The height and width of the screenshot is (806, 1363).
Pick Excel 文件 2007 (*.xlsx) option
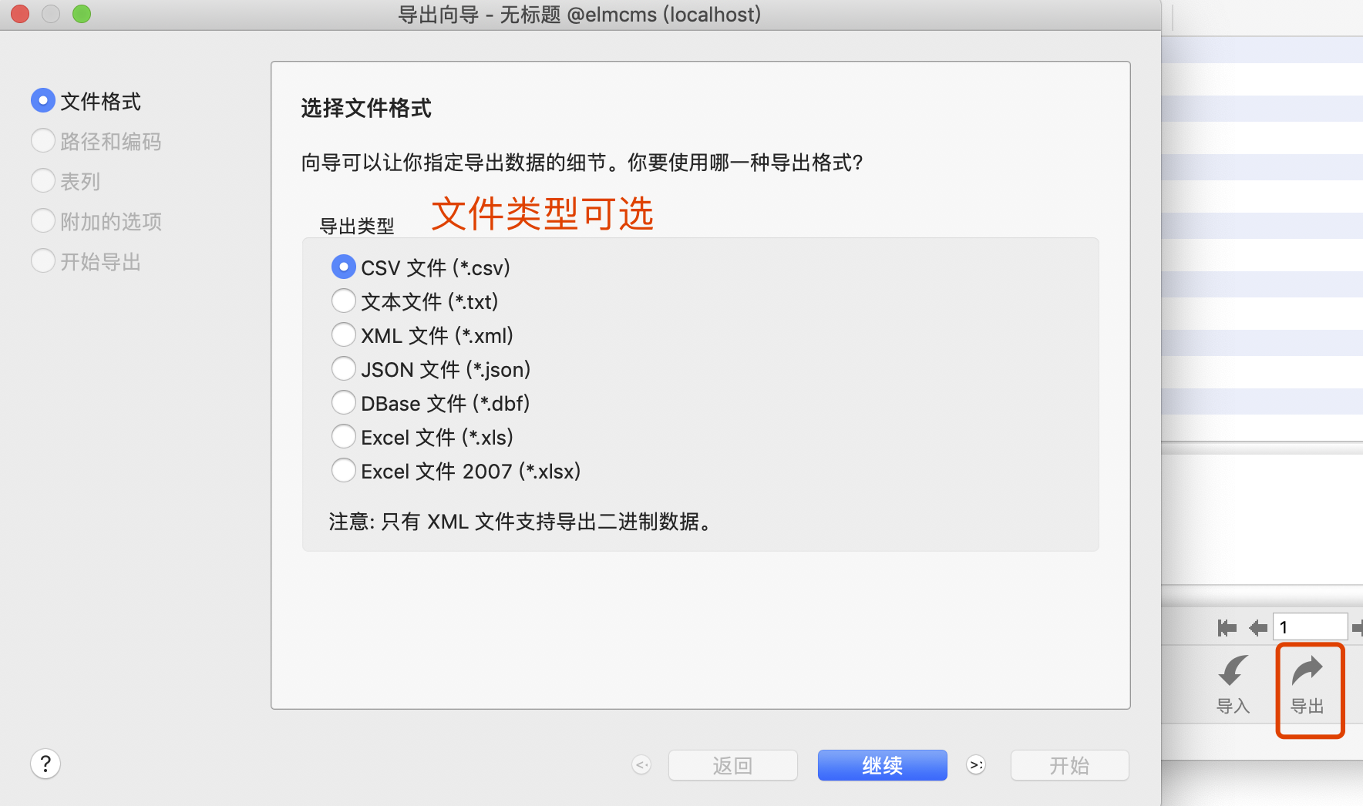344,471
